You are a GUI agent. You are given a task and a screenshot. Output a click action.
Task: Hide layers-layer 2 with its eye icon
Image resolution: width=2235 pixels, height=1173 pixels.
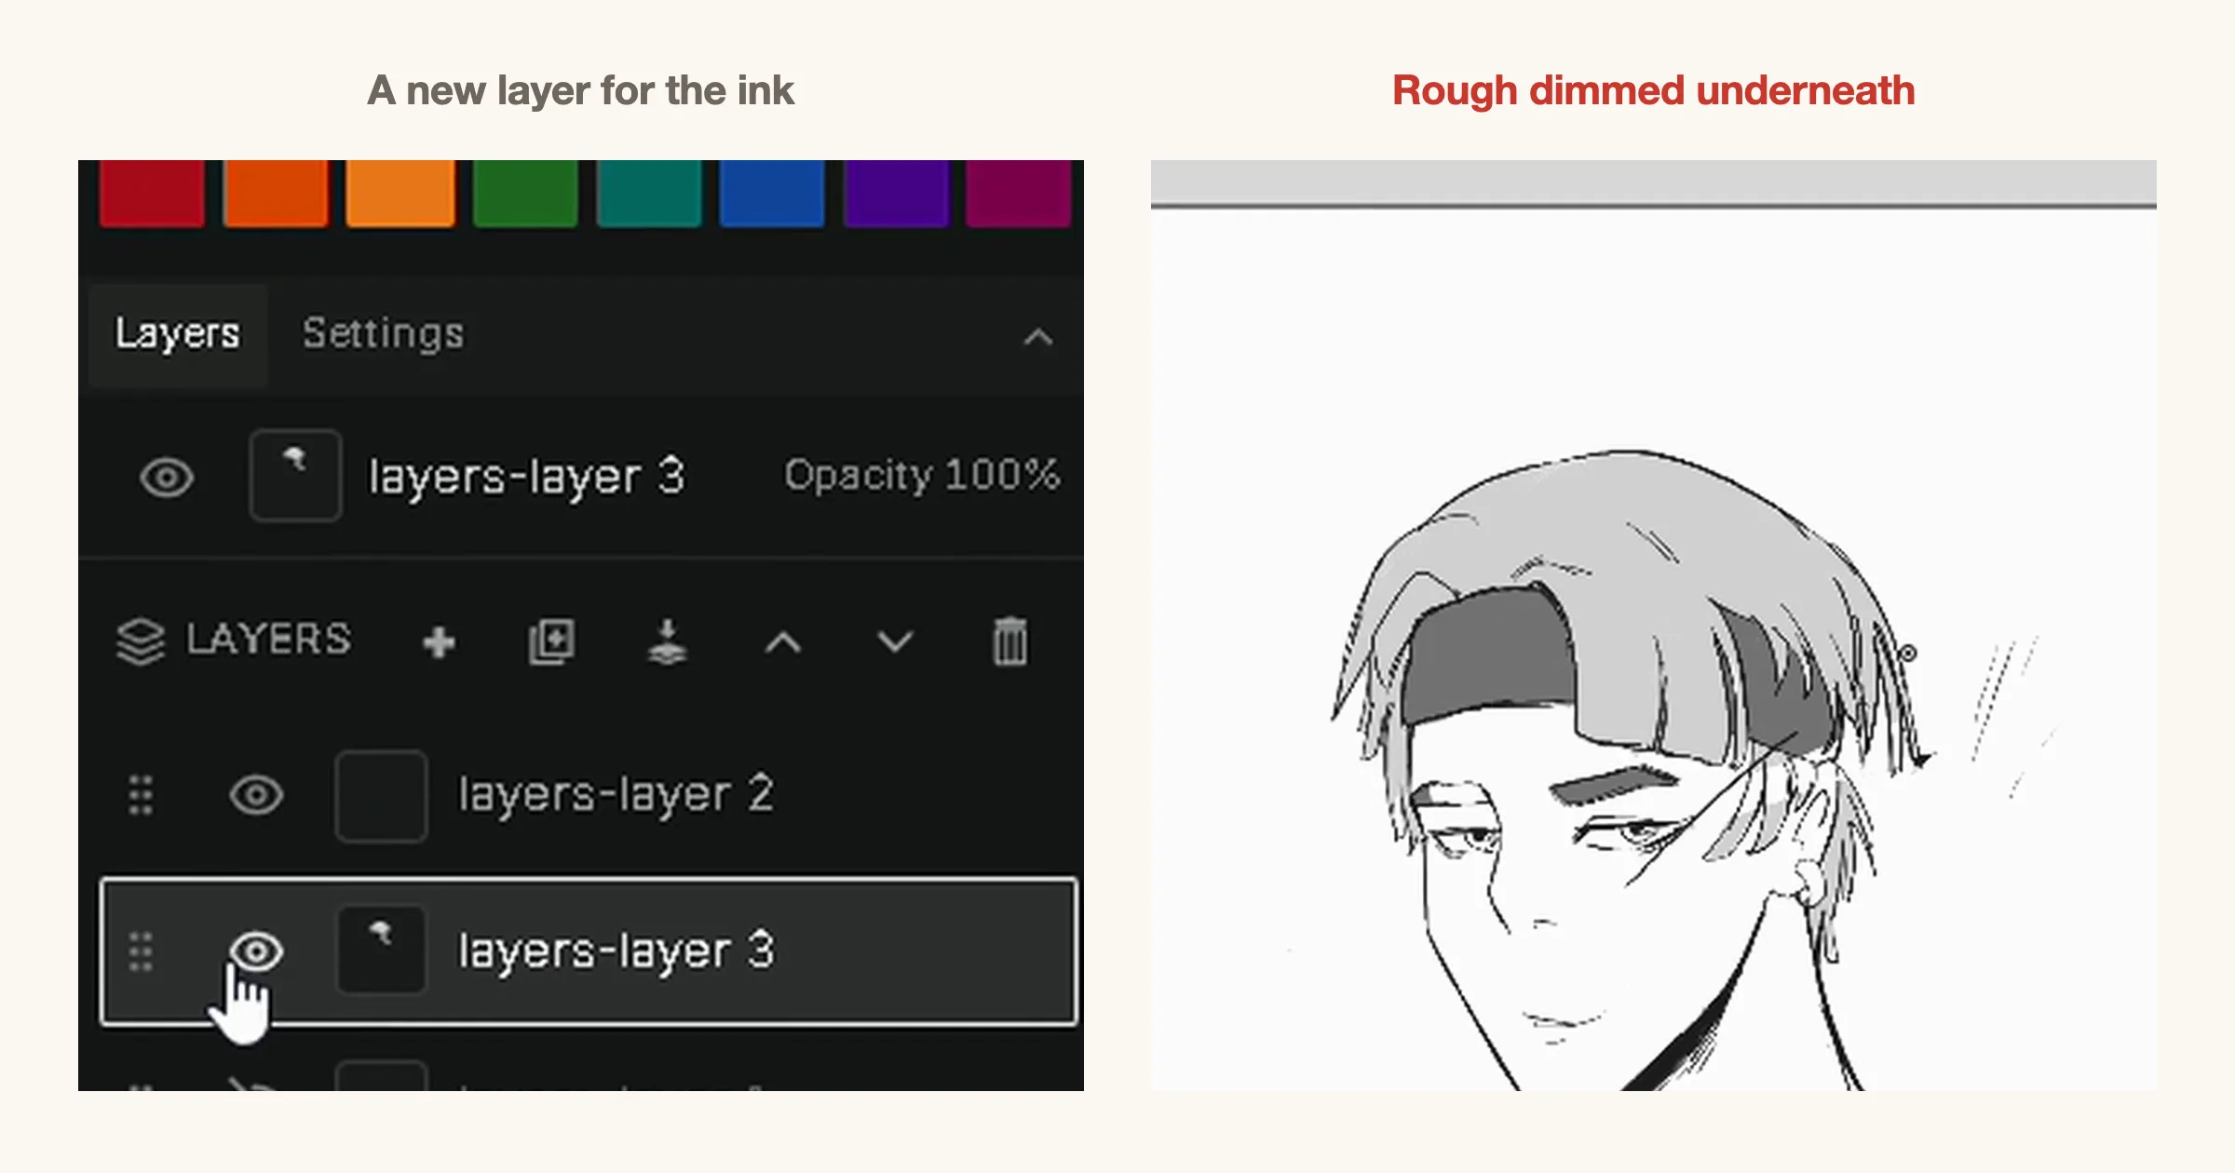[x=256, y=795]
